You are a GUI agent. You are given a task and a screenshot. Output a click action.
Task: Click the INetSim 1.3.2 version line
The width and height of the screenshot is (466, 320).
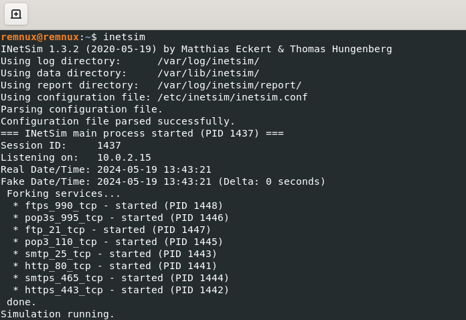coord(196,49)
